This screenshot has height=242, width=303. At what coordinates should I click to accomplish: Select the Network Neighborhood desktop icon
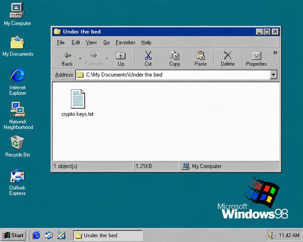tap(18, 116)
